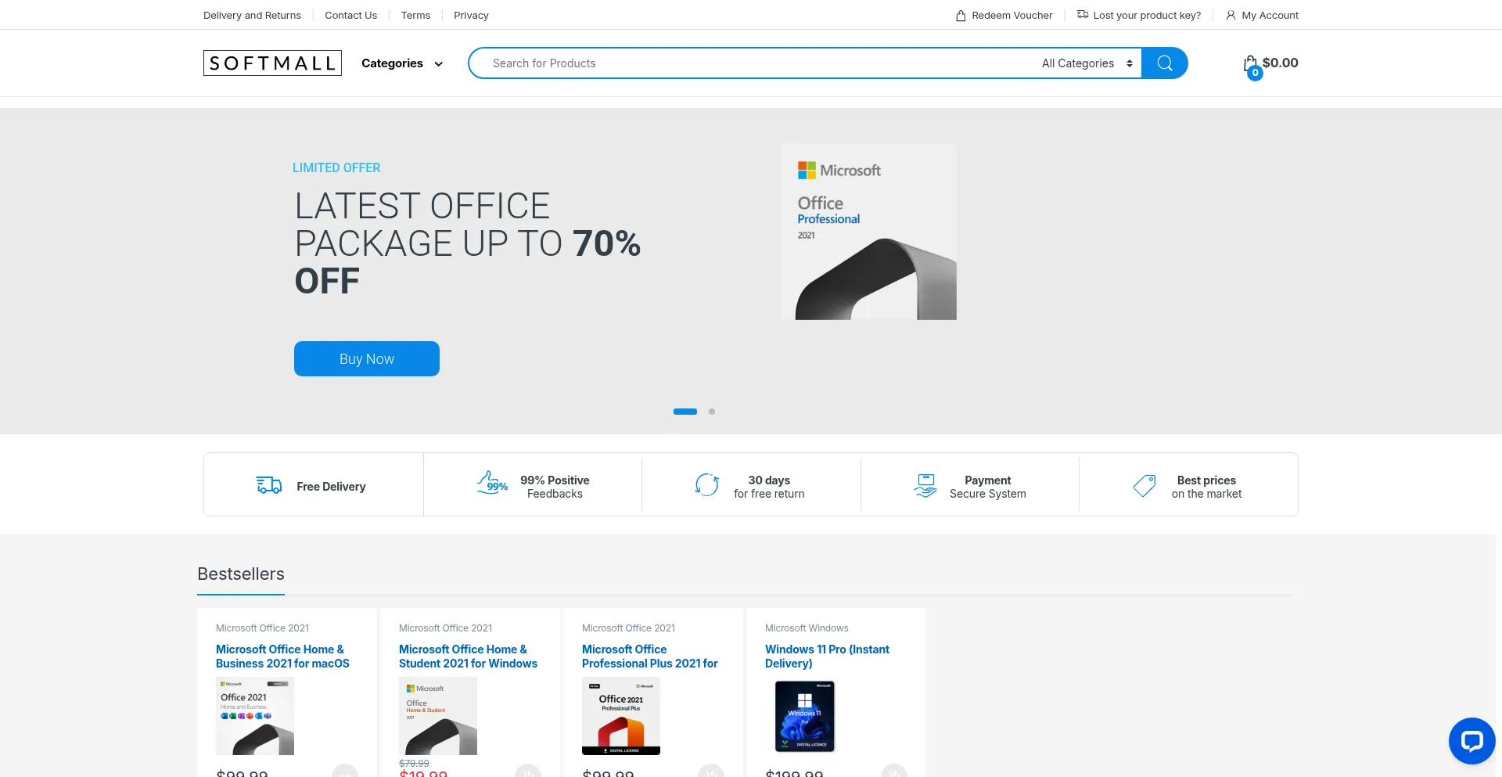Image resolution: width=1502 pixels, height=777 pixels.
Task: Open Lost your product key link
Action: [1147, 16]
